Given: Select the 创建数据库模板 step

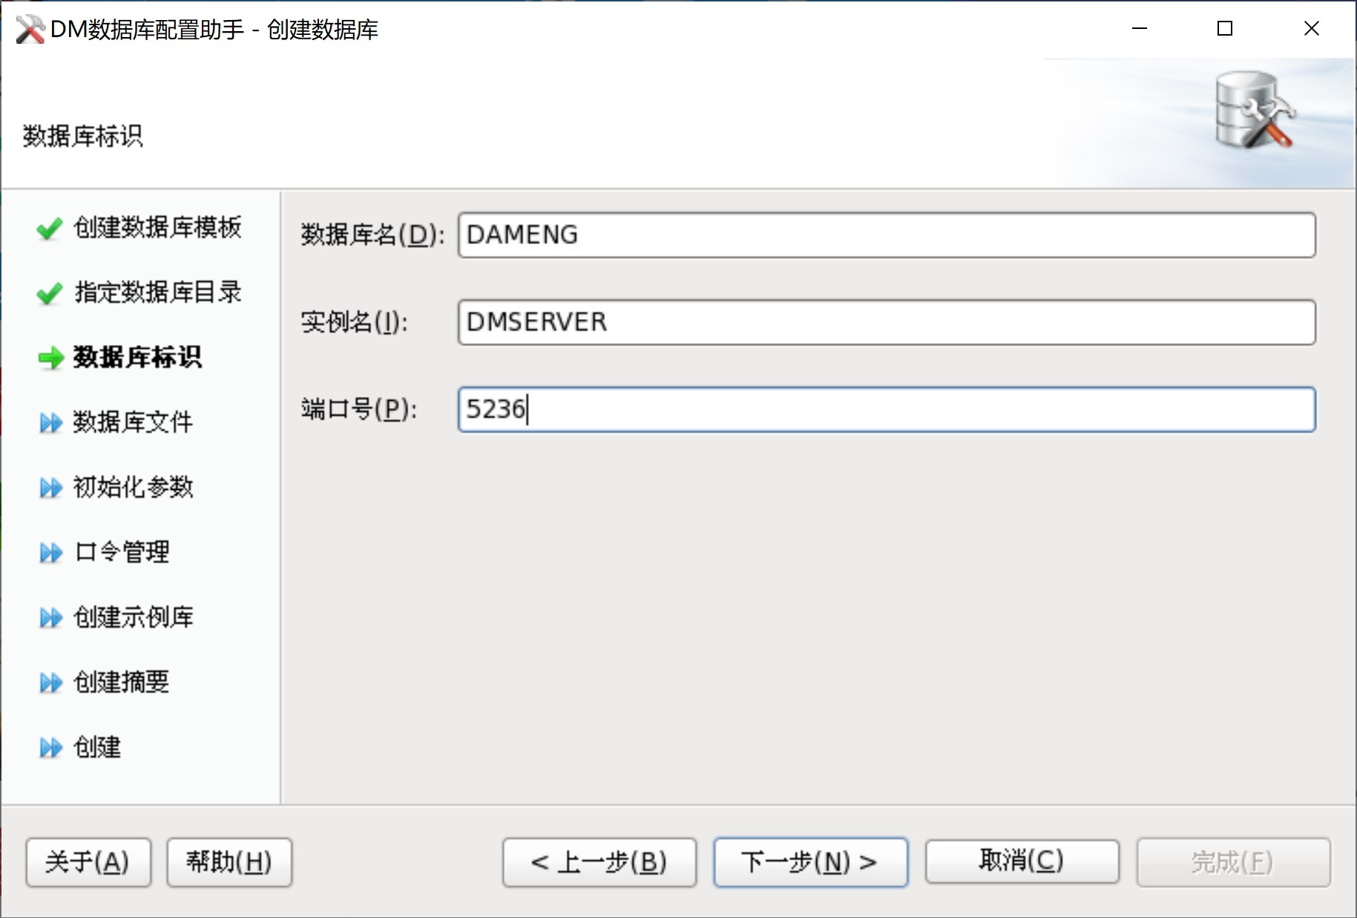Looking at the screenshot, I should click(157, 227).
